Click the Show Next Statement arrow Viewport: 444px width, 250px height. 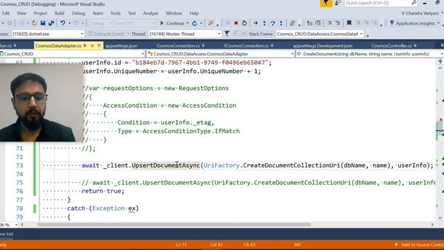[x=255, y=23]
